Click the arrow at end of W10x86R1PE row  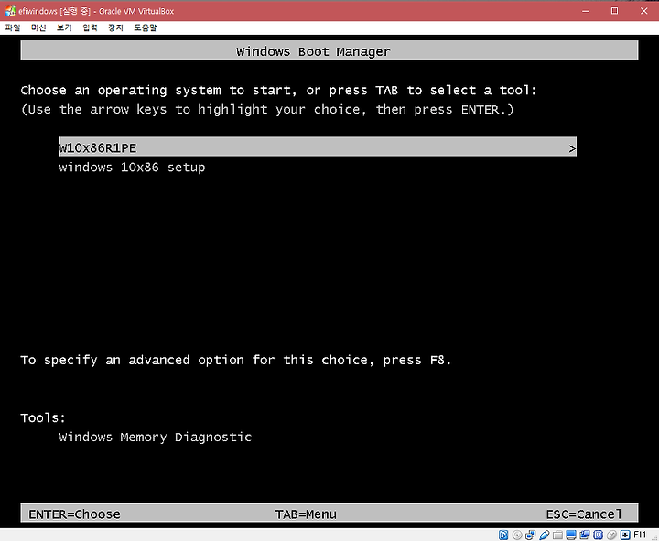[x=571, y=148]
